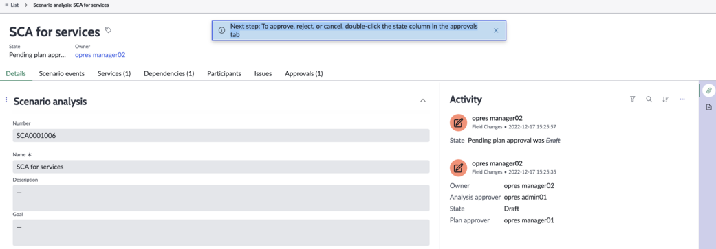The width and height of the screenshot is (716, 249).
Task: Collapse the Scenario analysis section
Action: [423, 100]
